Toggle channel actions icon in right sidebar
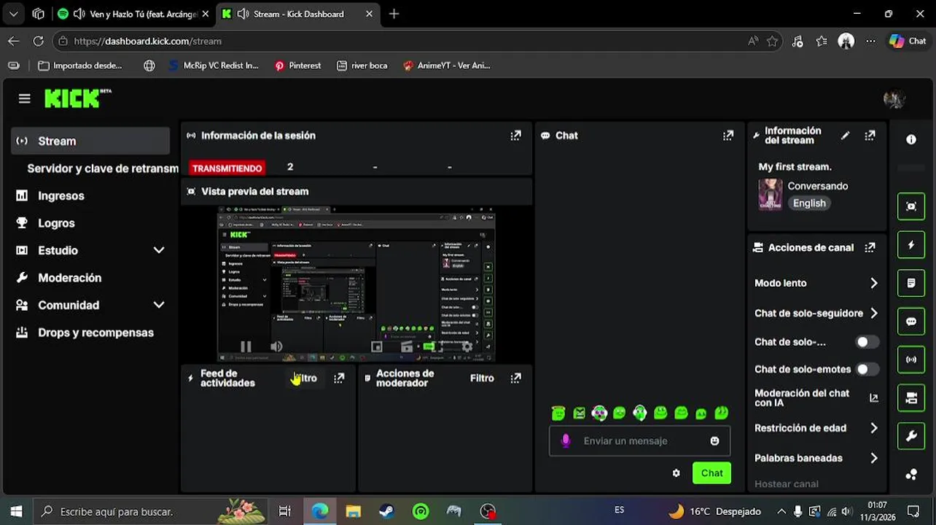936x525 pixels. [x=911, y=398]
